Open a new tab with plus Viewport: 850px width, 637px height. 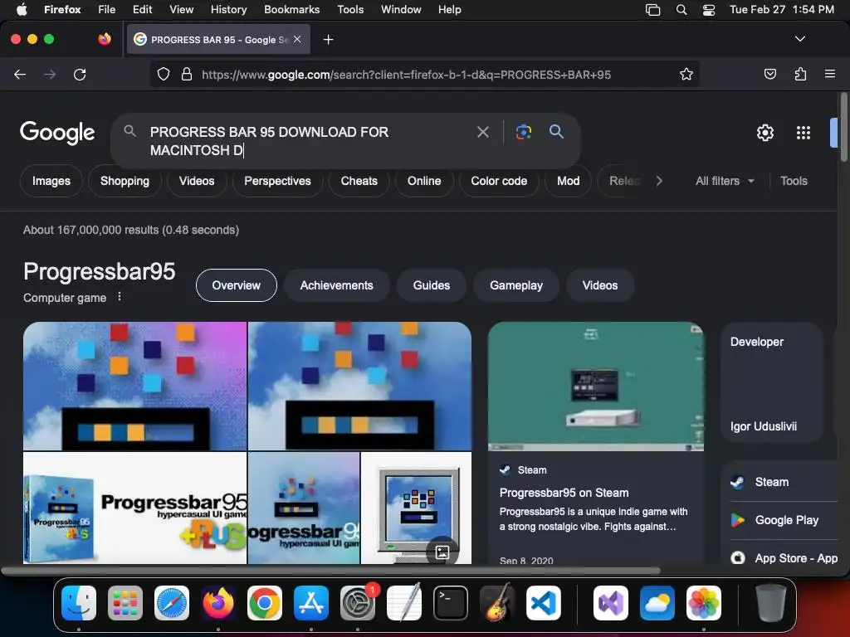328,40
